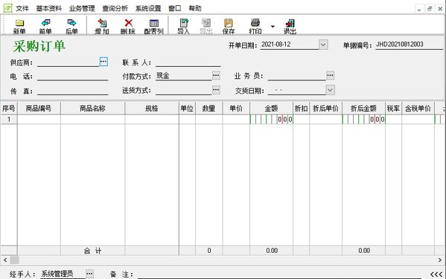
Task: Open the 文件 menu
Action: (x=22, y=8)
